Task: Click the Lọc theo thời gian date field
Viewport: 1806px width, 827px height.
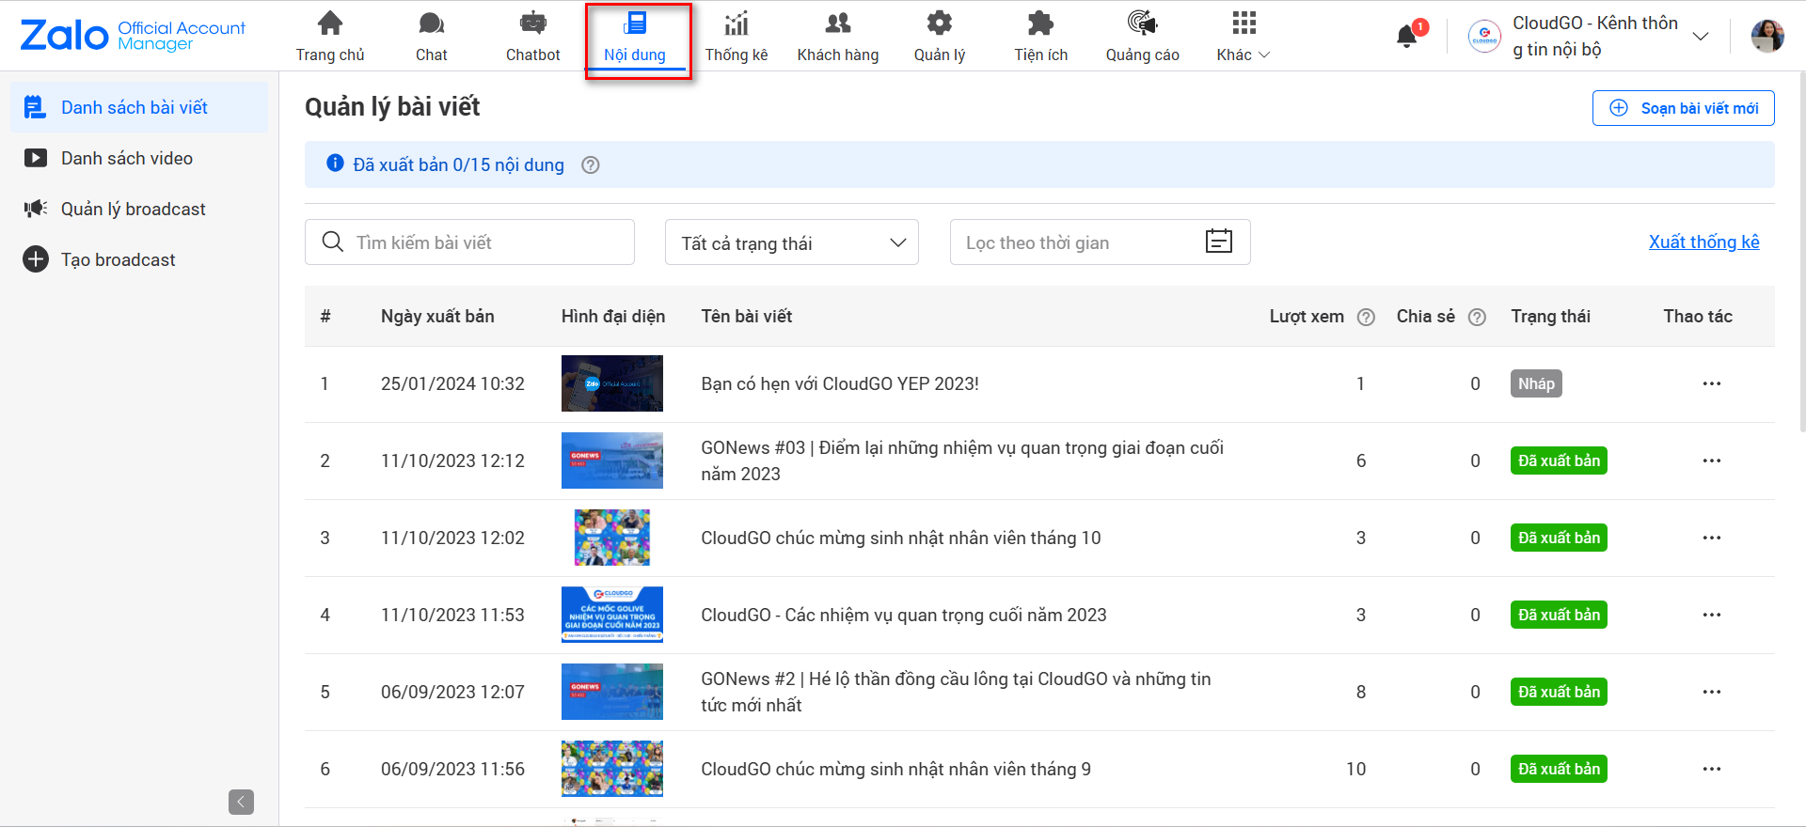Action: pyautogui.click(x=1100, y=242)
